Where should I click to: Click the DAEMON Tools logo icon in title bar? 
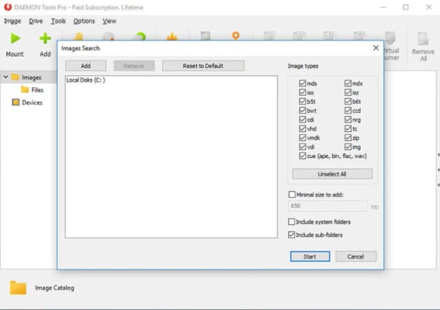coord(8,7)
